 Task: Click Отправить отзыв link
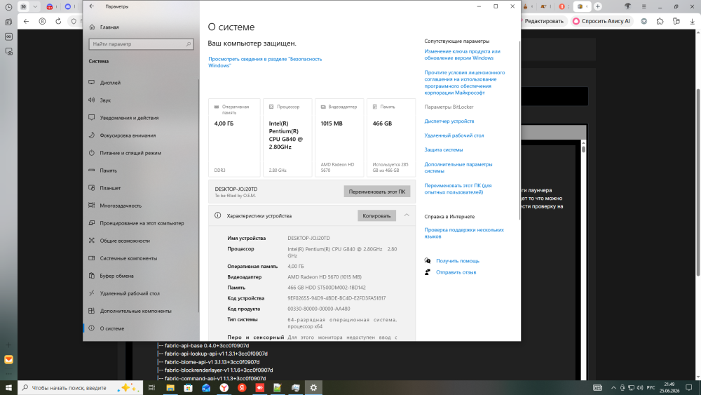coord(456,272)
